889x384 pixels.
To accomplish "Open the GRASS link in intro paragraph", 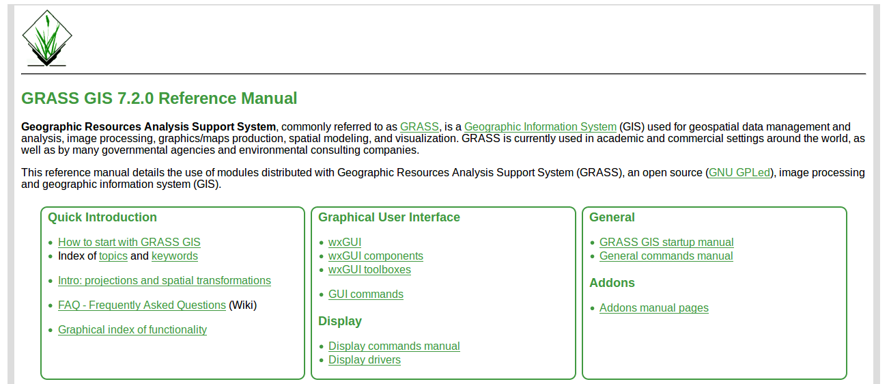I will click(419, 126).
